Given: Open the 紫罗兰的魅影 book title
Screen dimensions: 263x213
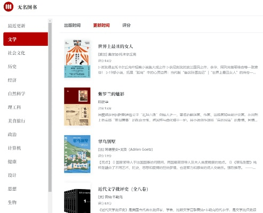Looking at the screenshot, I should pos(111,94).
